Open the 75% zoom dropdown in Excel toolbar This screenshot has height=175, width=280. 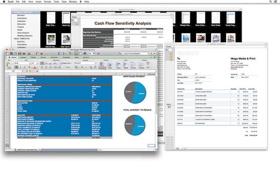[x=94, y=54]
